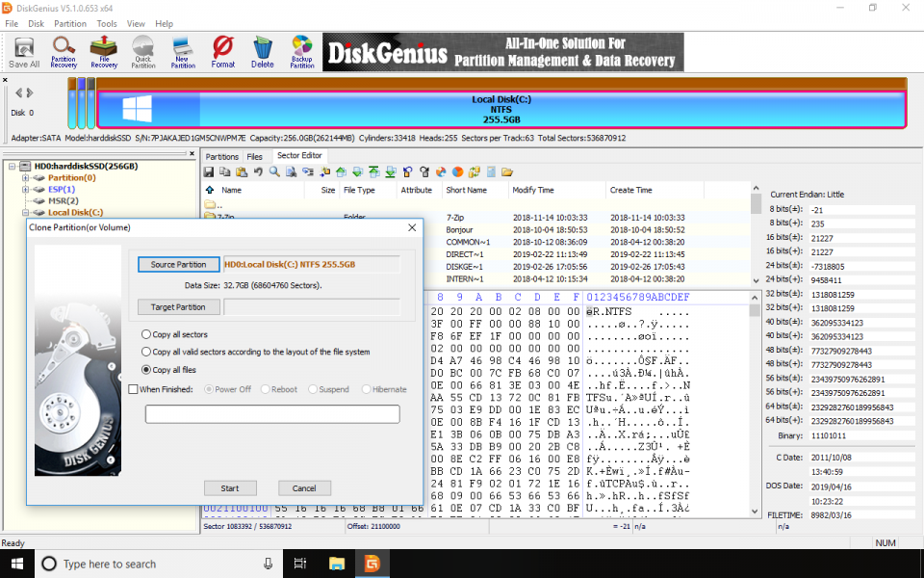The image size is (924, 578).
Task: Open the File menu
Action: tap(12, 23)
